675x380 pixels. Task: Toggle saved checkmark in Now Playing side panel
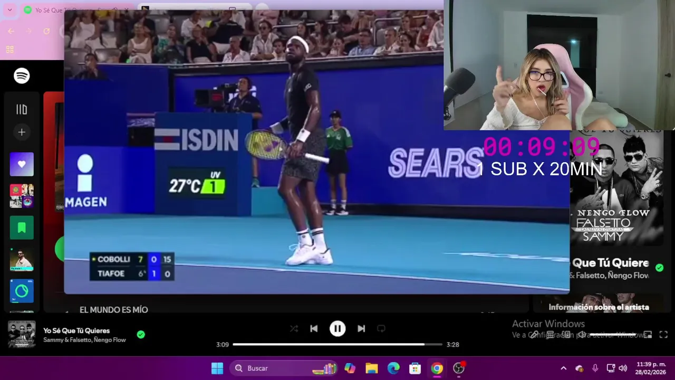[659, 268]
